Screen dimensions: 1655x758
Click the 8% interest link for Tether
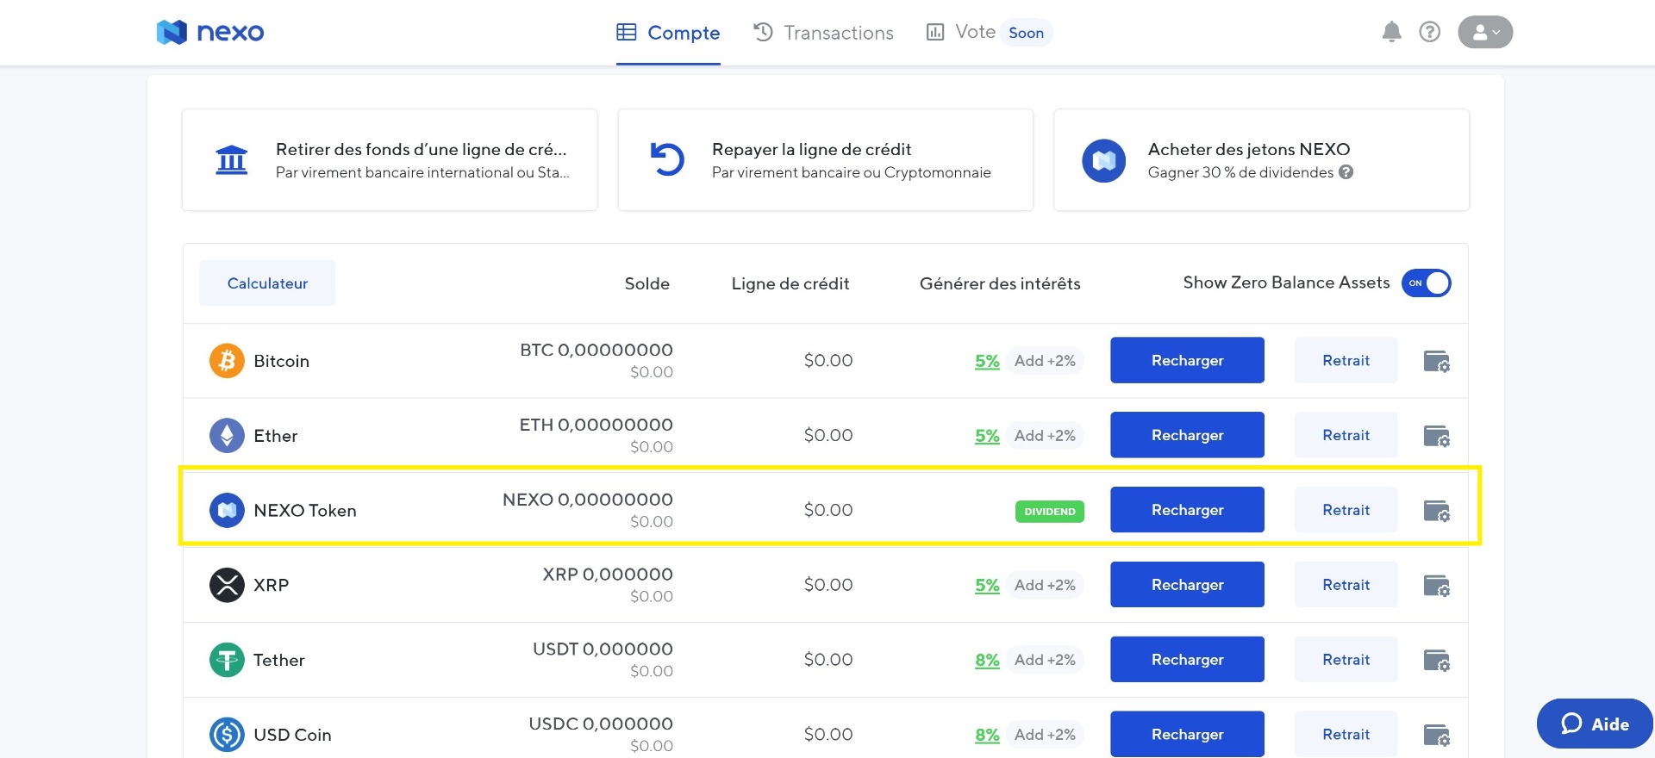tap(987, 661)
